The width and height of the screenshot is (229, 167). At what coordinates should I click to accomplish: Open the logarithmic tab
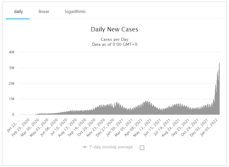coord(75,12)
